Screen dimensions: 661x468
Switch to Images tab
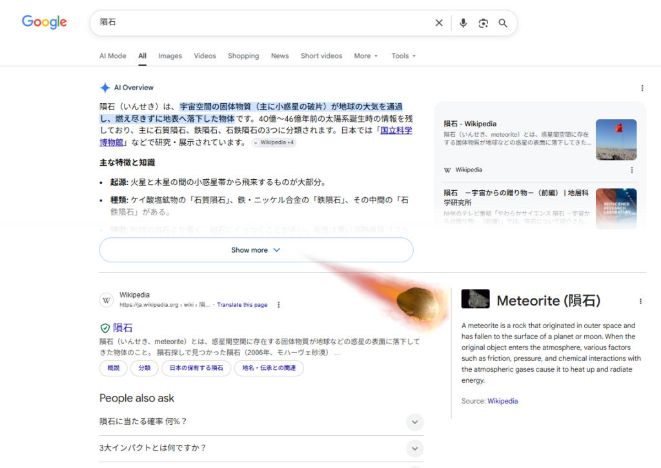coord(170,55)
